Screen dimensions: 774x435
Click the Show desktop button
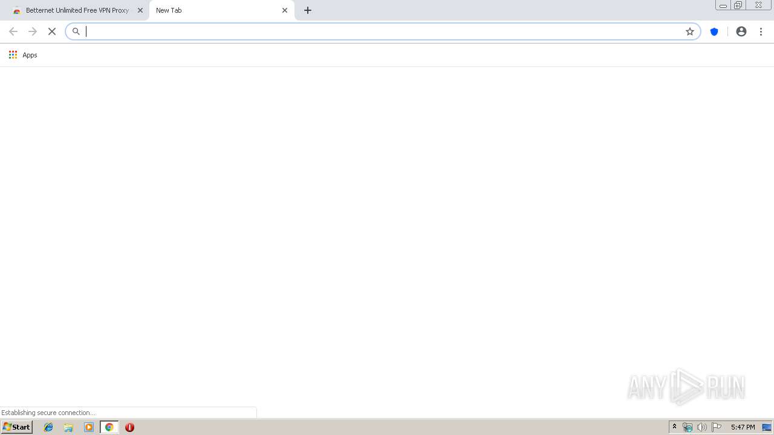click(767, 427)
